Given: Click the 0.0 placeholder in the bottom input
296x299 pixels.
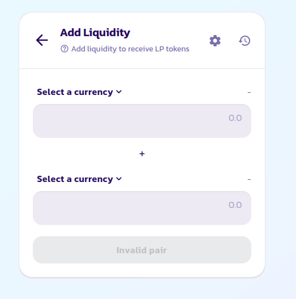Looking at the screenshot, I should (x=235, y=205).
